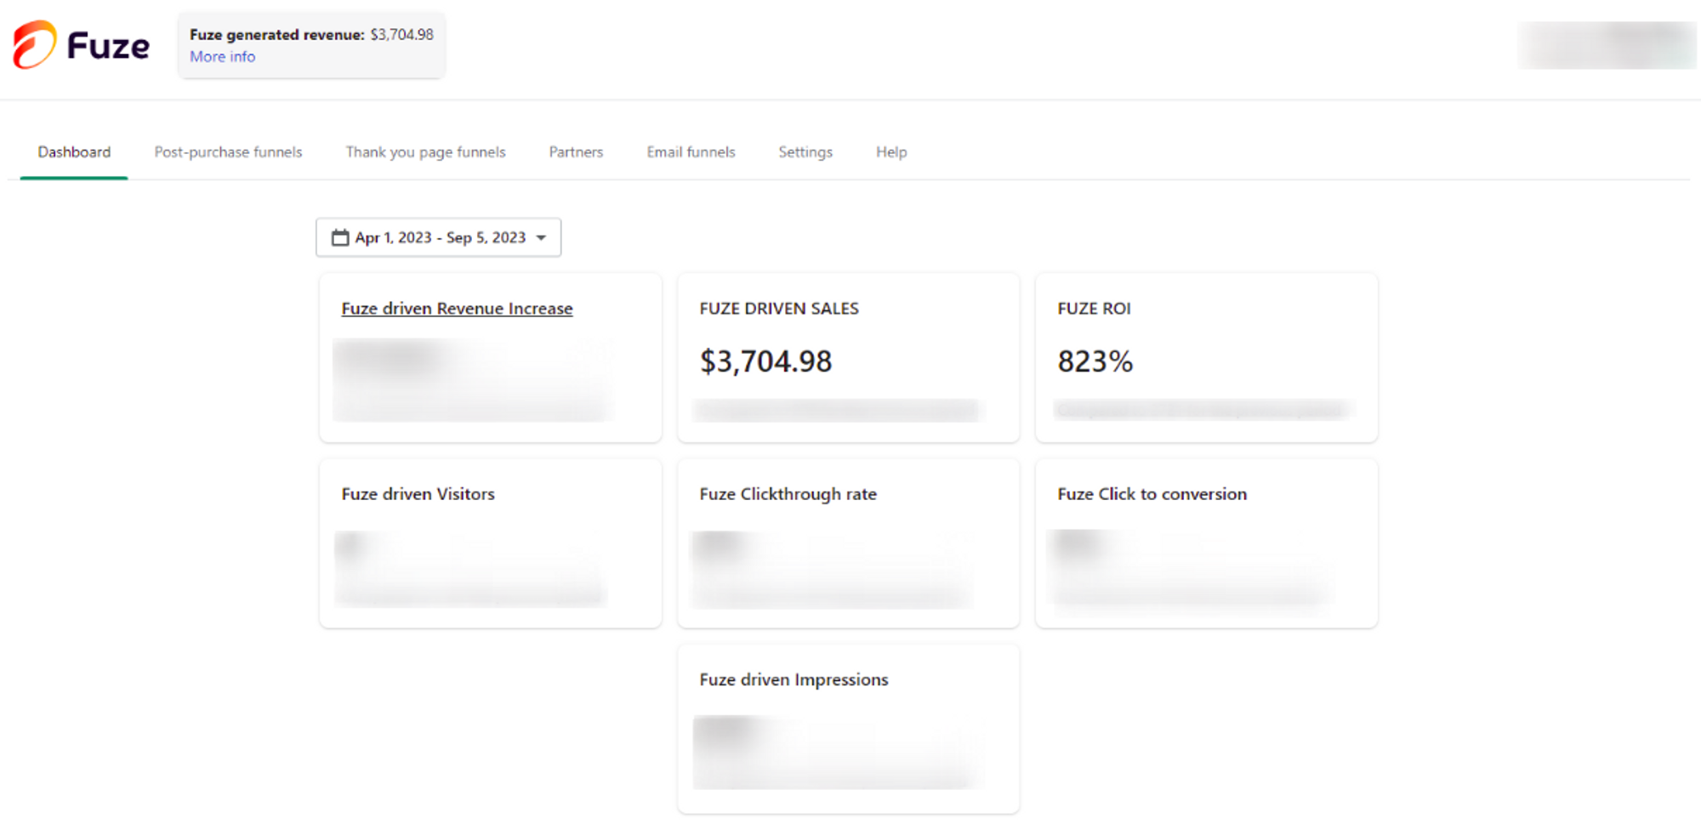This screenshot has width=1701, height=824.
Task: Switch to the Dashboard tab
Action: (74, 152)
